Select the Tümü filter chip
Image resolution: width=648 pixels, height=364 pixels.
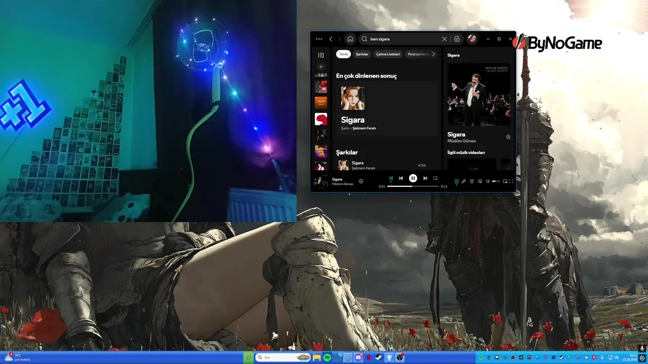[x=343, y=54]
